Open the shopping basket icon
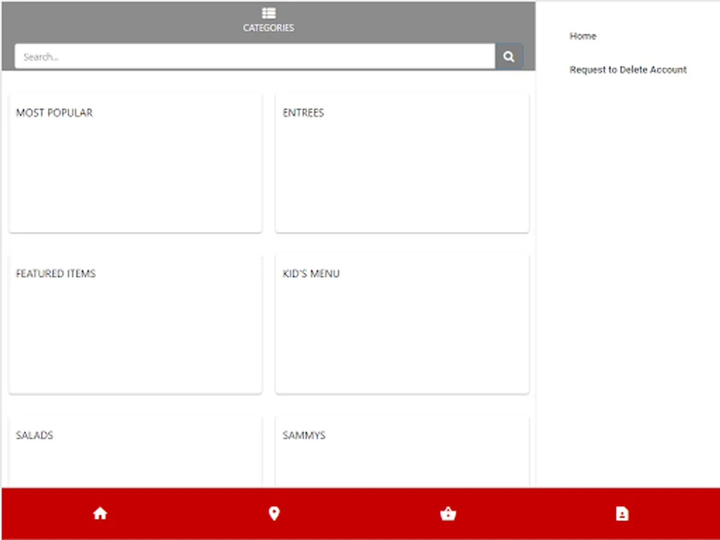This screenshot has width=720, height=540. coord(448,514)
